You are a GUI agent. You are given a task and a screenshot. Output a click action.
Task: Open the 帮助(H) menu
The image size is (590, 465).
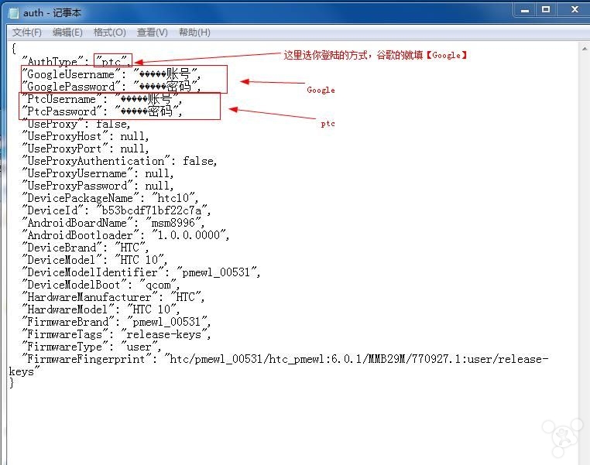coord(194,32)
